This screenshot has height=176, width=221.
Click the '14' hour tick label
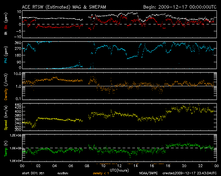pos(136,166)
